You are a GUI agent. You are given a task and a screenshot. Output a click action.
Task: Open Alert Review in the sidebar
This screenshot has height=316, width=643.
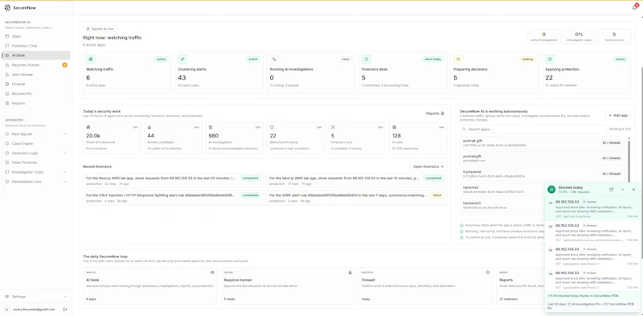pyautogui.click(x=35, y=74)
